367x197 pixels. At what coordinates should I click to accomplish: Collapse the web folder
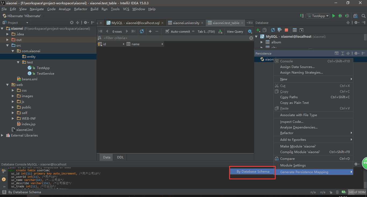(x=8, y=85)
